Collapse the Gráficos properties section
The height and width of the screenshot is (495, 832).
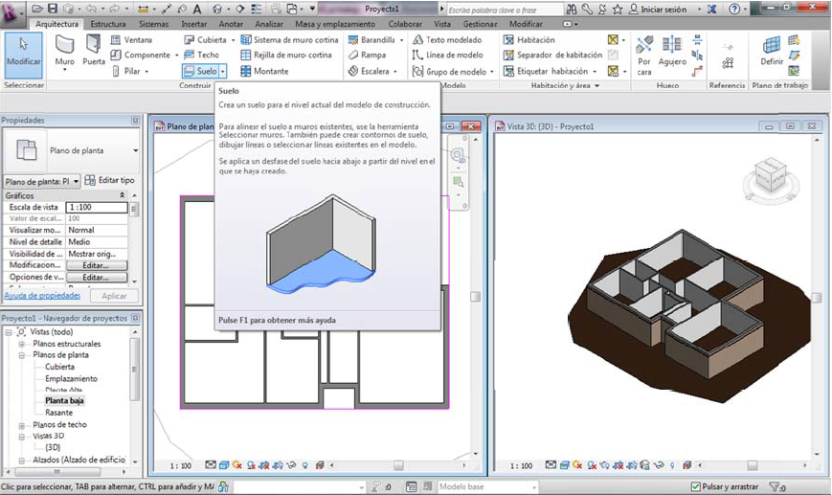coord(122,195)
